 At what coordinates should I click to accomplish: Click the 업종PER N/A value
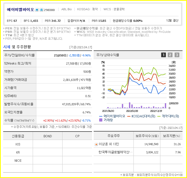[x=76, y=21]
